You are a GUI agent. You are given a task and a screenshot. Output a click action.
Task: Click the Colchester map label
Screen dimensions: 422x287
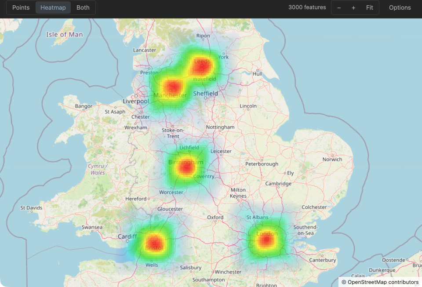tap(314, 207)
